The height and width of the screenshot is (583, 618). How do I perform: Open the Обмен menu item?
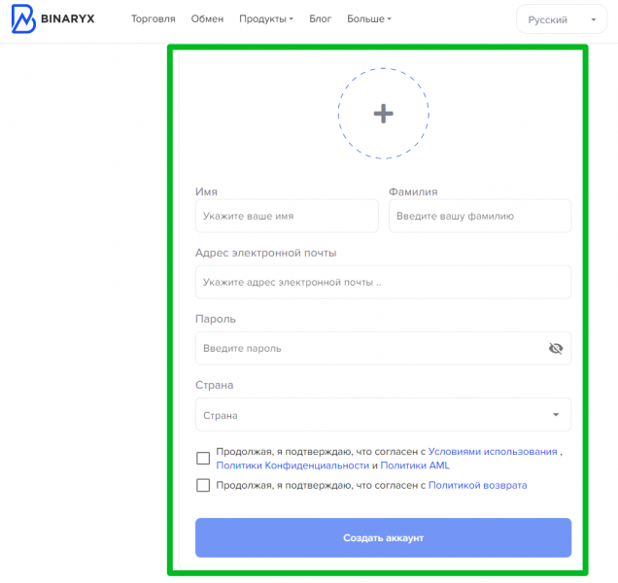(207, 18)
